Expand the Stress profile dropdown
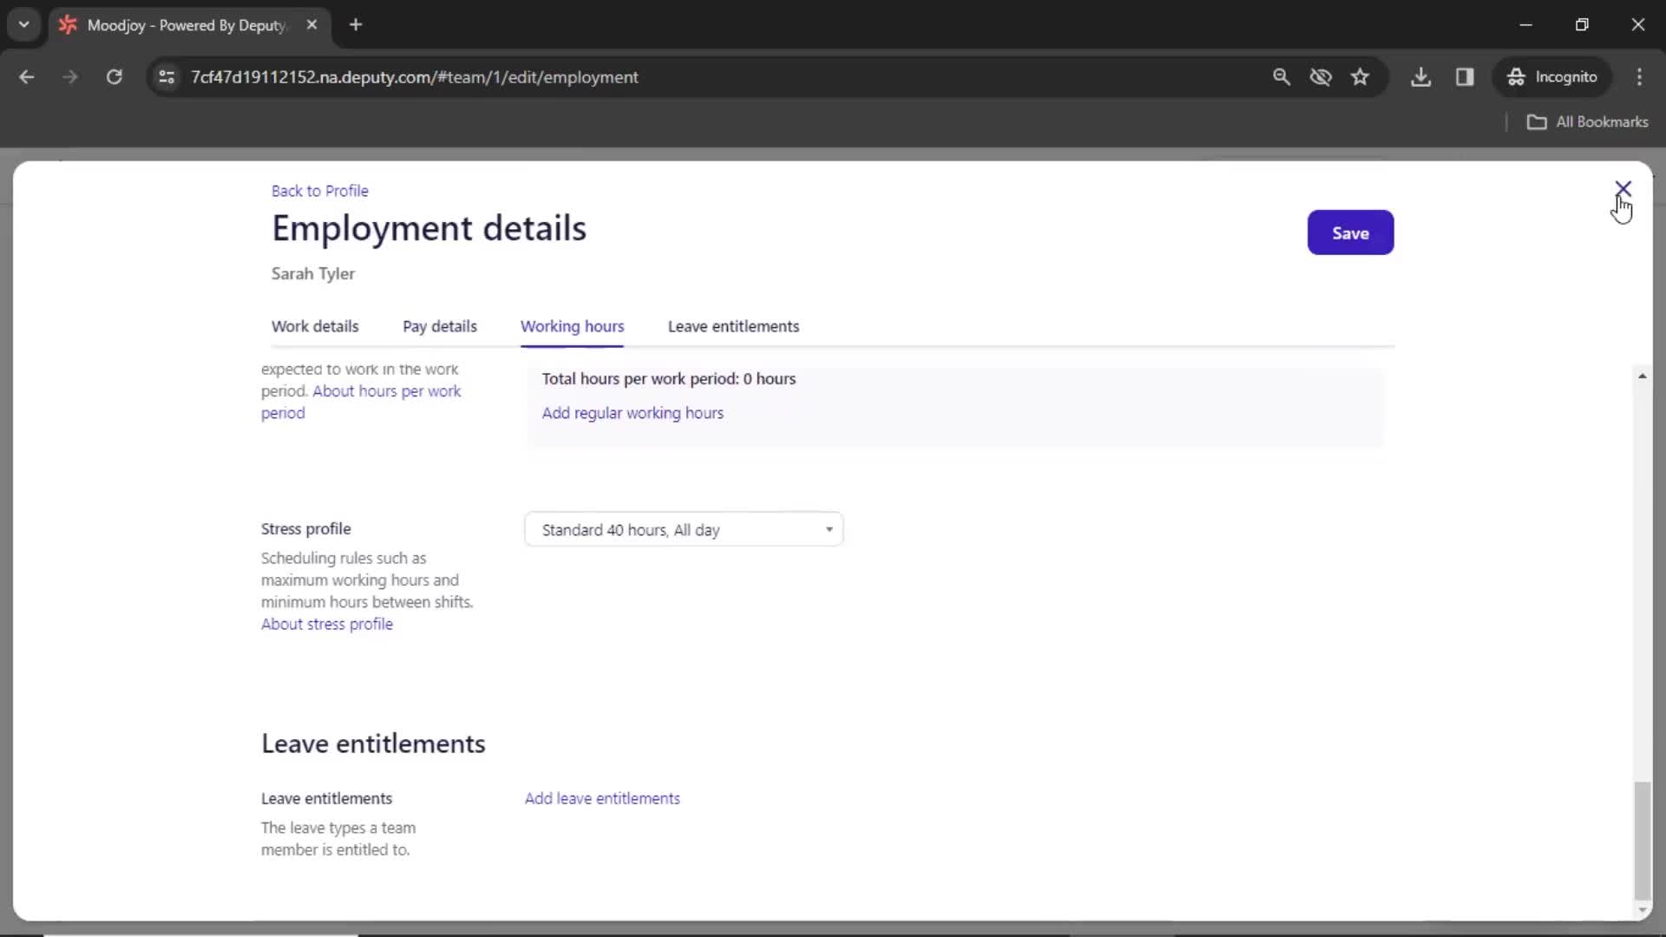The height and width of the screenshot is (937, 1666). (684, 529)
